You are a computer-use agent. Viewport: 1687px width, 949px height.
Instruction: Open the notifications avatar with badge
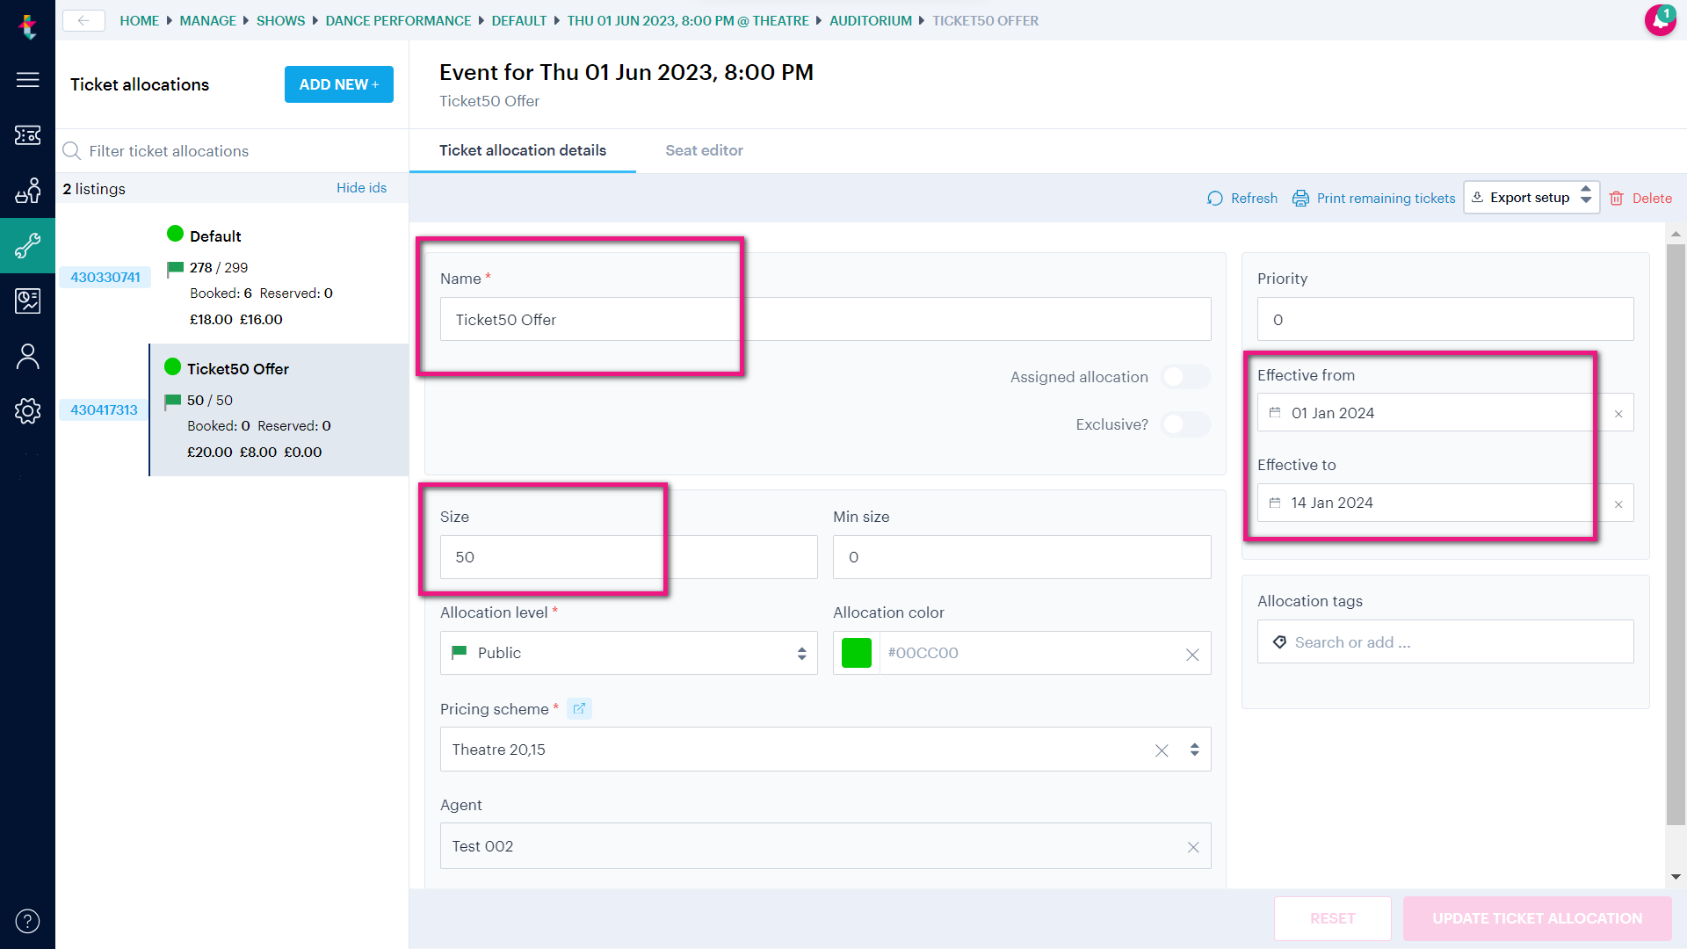click(x=1660, y=20)
